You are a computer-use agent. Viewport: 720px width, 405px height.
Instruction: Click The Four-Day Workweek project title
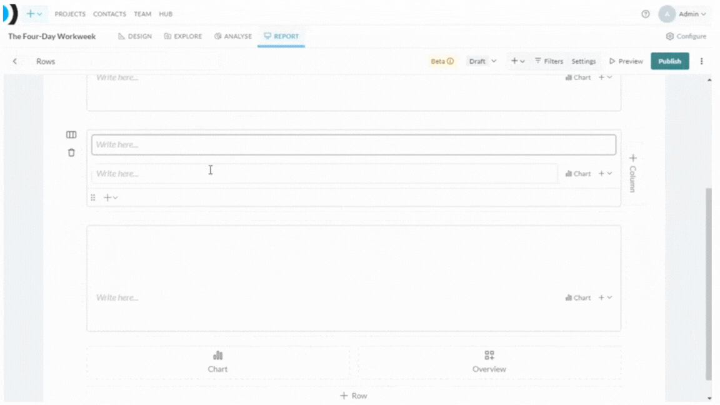[52, 36]
